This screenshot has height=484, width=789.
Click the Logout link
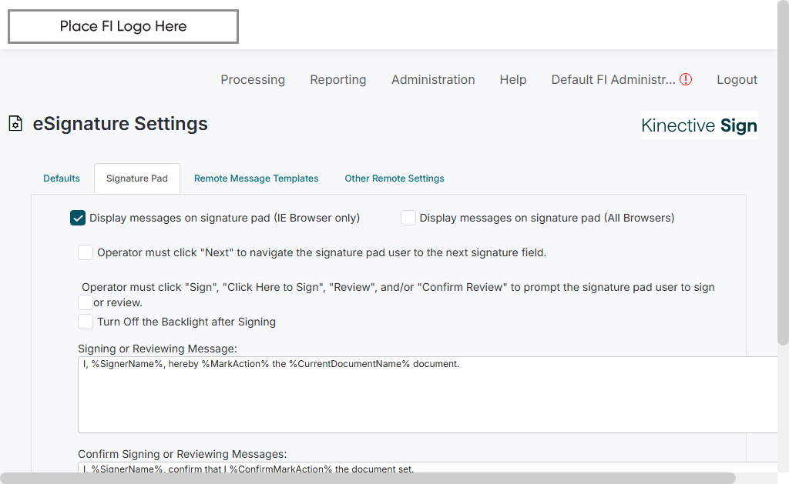pyautogui.click(x=737, y=79)
